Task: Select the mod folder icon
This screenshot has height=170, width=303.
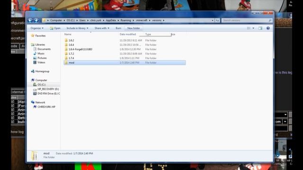Action: pos(66,62)
